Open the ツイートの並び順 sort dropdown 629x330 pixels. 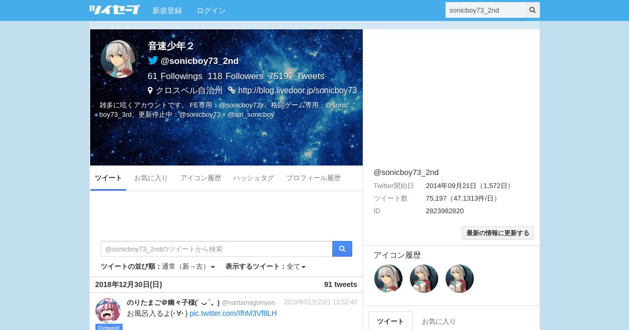158,267
